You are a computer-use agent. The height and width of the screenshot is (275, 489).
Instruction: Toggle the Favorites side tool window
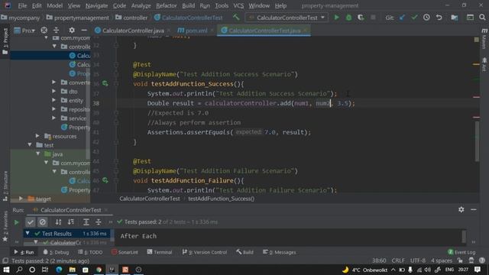(5, 226)
